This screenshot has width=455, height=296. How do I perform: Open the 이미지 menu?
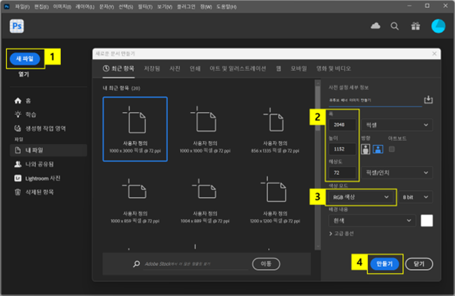pyautogui.click(x=62, y=7)
